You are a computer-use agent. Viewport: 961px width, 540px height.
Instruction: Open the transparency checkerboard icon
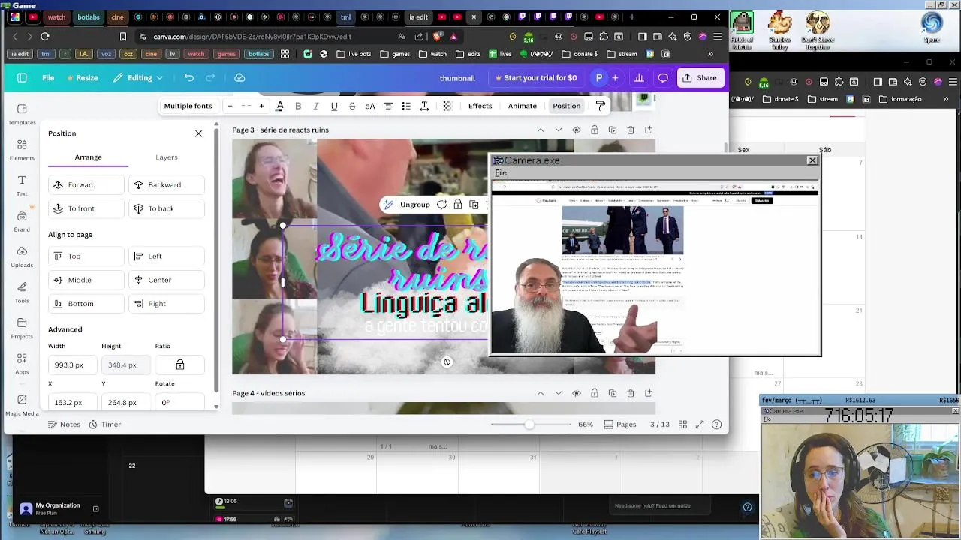pyautogui.click(x=447, y=106)
